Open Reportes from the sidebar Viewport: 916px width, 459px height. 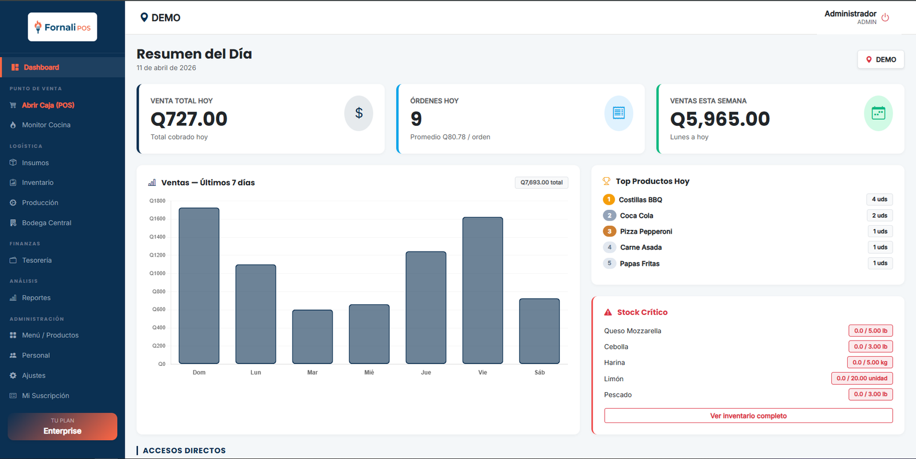(x=36, y=298)
